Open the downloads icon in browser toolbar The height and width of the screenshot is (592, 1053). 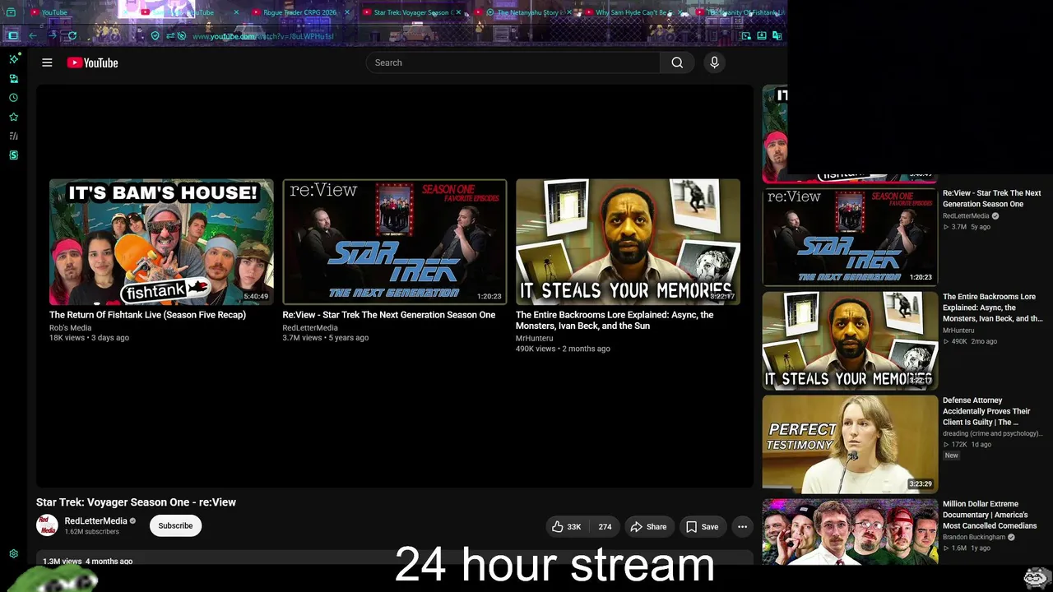click(761, 36)
